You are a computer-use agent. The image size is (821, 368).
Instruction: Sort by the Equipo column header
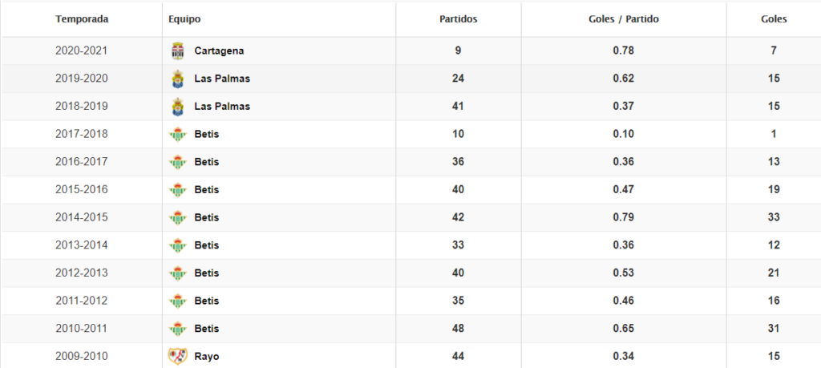(185, 18)
